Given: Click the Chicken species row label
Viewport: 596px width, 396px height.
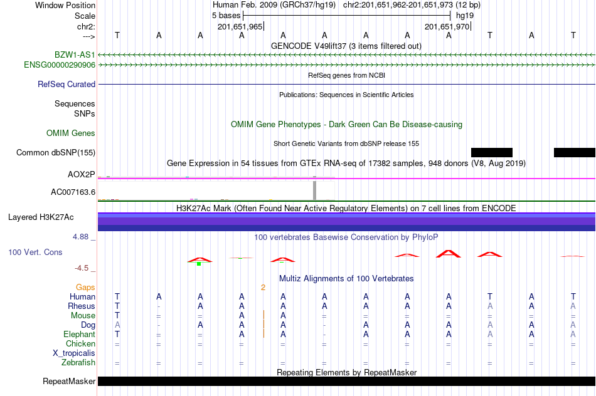Looking at the screenshot, I should coord(80,343).
